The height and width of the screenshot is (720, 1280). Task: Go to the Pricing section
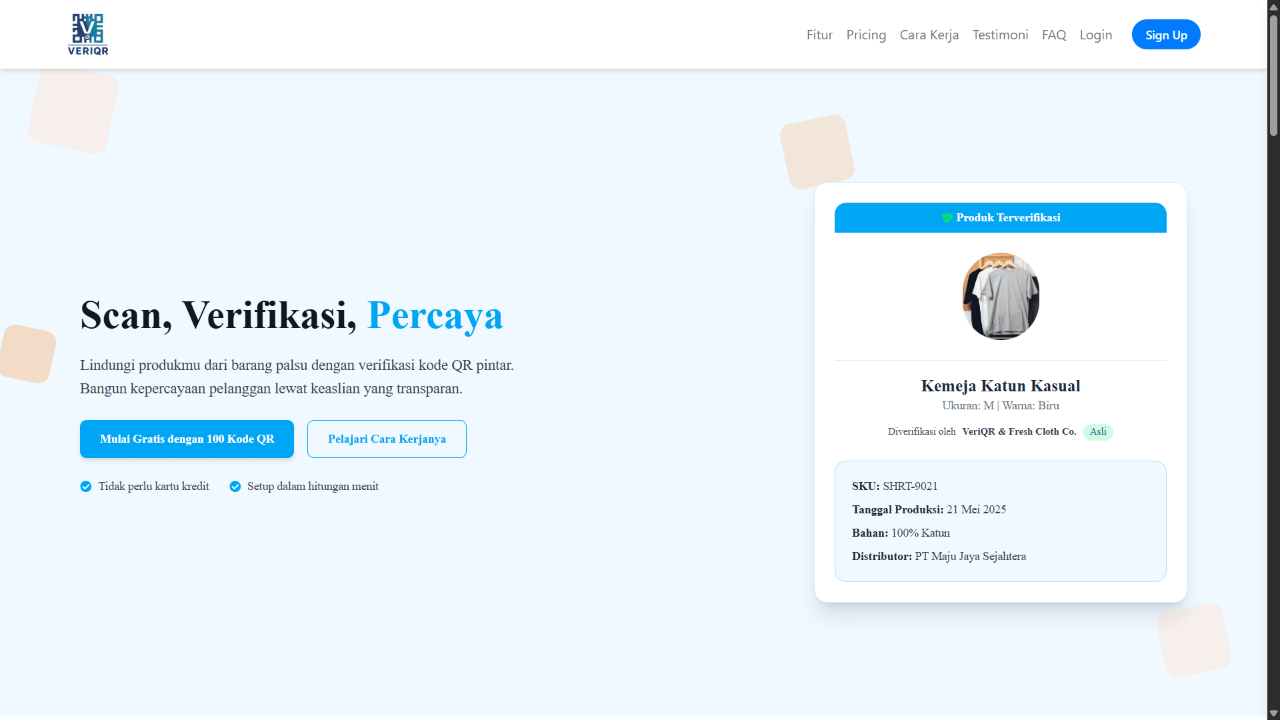866,35
